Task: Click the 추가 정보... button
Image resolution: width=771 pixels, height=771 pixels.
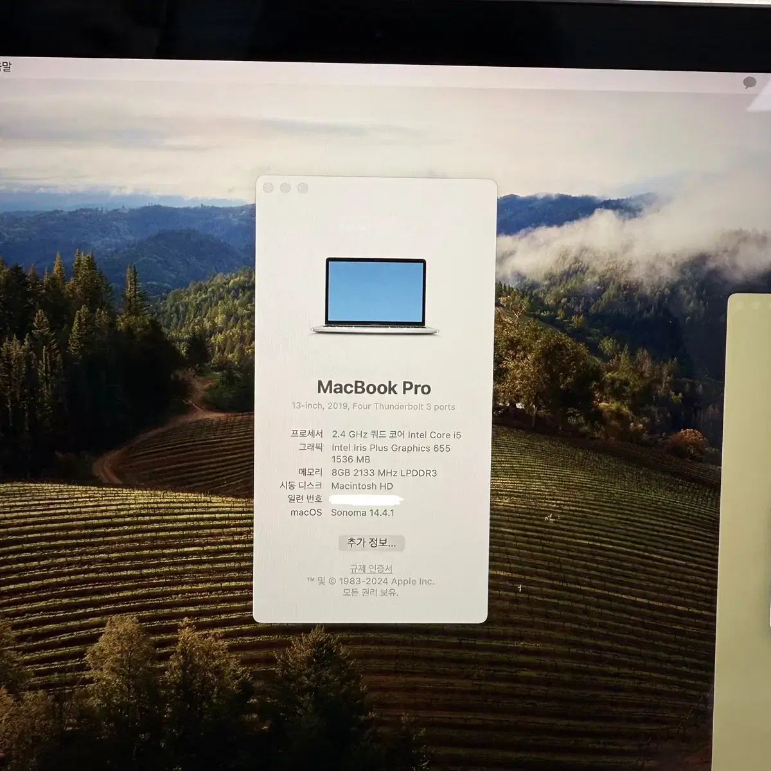Action: pos(371,543)
